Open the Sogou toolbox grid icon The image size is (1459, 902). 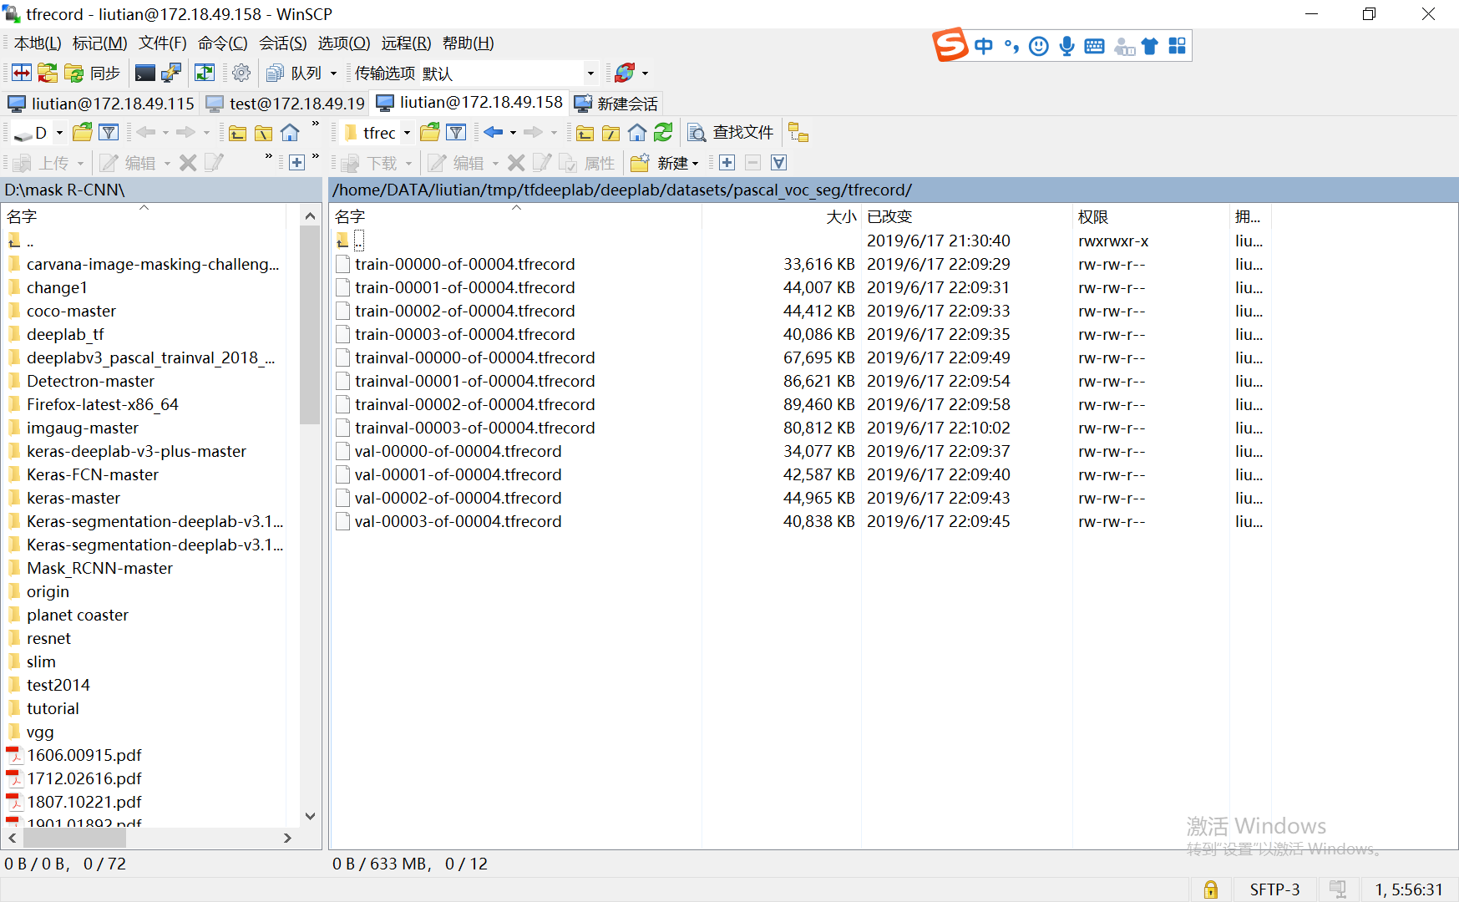click(1177, 46)
